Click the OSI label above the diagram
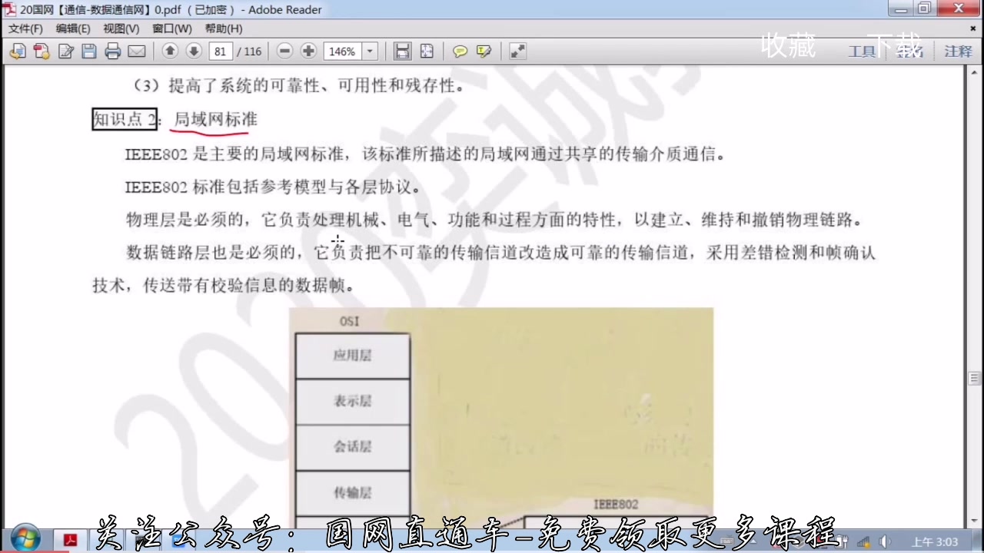The image size is (984, 553). 349,321
